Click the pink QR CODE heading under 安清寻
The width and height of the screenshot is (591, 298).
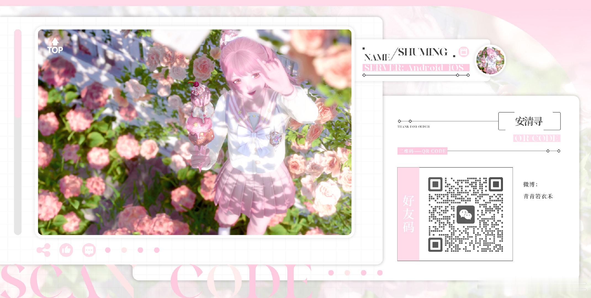point(537,138)
